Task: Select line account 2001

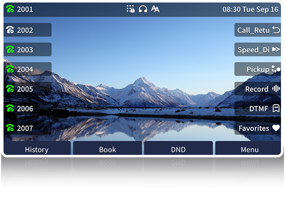Action: pyautogui.click(x=20, y=9)
